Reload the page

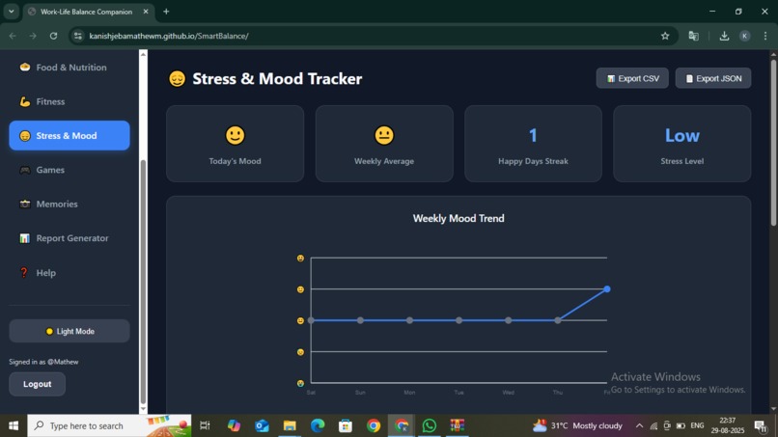[54, 36]
